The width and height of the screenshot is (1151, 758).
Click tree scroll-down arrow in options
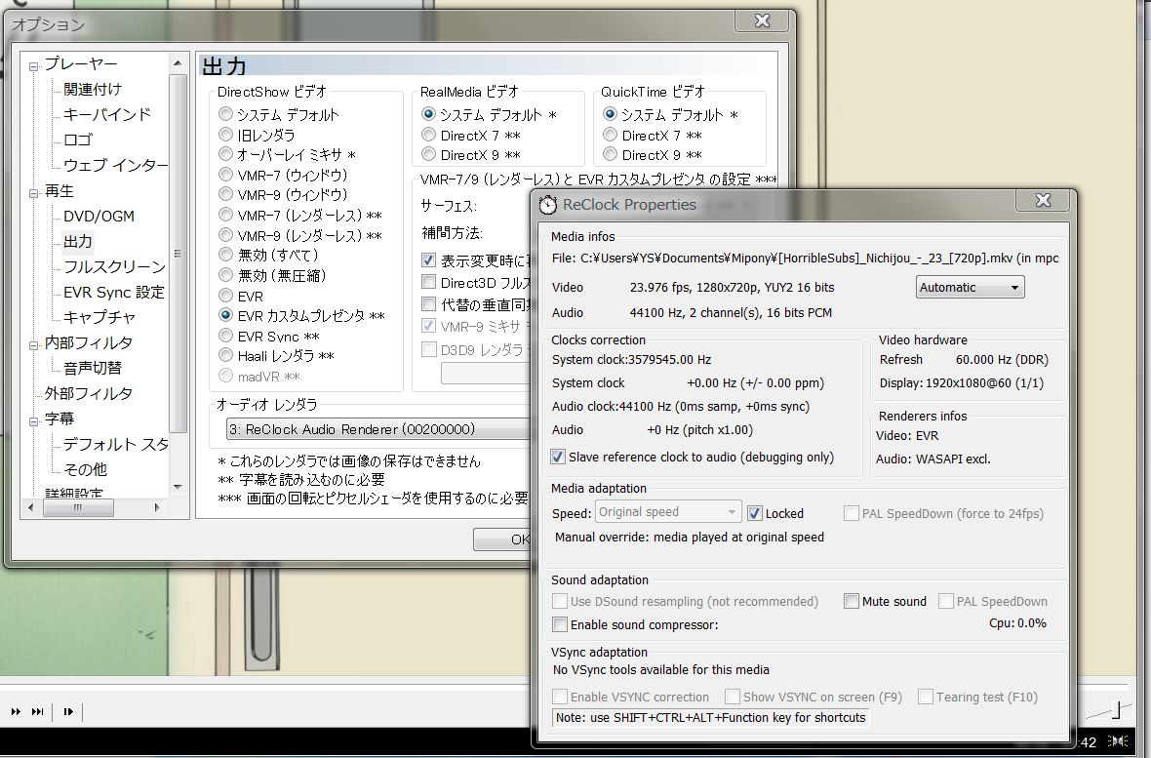178,486
